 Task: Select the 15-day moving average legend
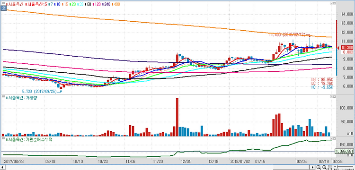tap(65, 4)
